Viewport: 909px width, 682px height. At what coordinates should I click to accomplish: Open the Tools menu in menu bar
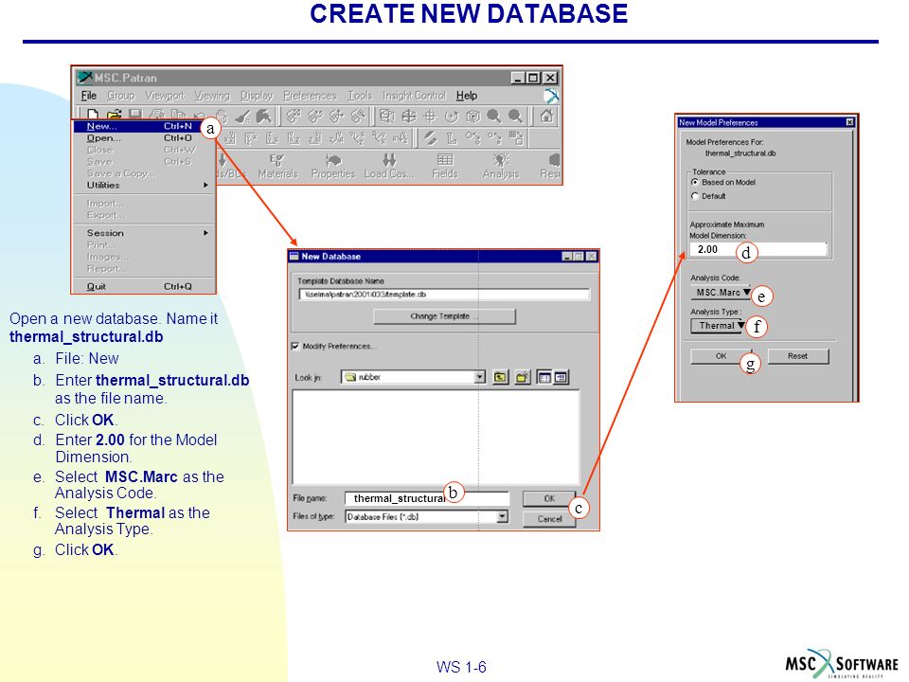point(360,96)
